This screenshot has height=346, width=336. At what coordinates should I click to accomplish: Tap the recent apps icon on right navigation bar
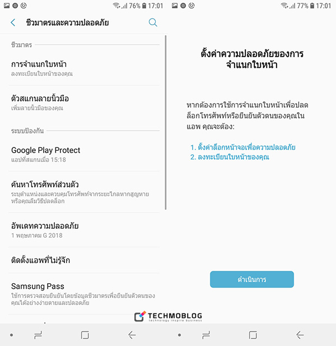[206, 335]
